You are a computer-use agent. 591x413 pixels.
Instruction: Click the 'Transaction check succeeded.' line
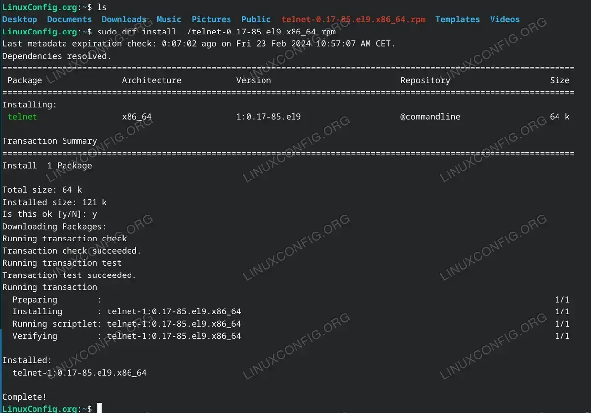(72, 251)
